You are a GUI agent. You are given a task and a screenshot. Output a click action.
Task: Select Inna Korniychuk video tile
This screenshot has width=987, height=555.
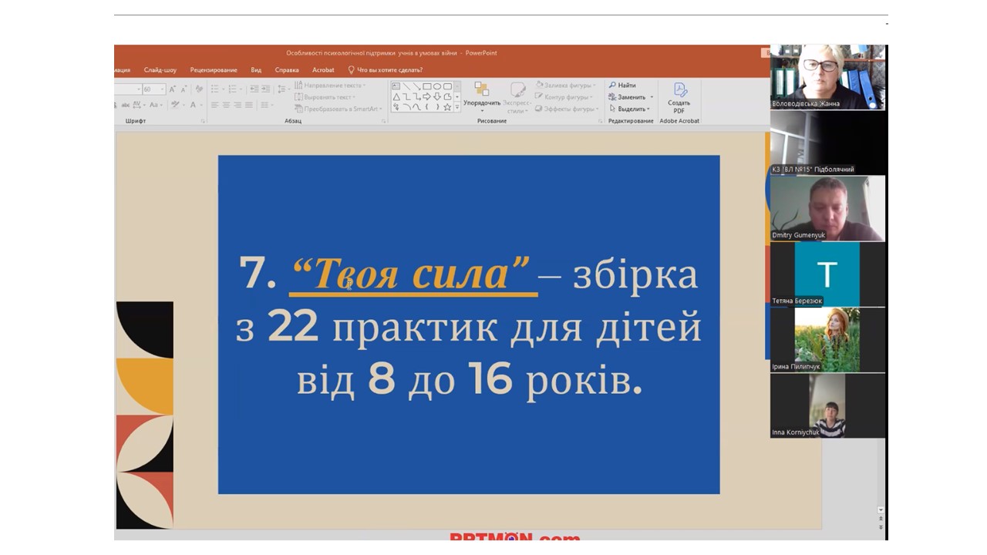(x=827, y=405)
